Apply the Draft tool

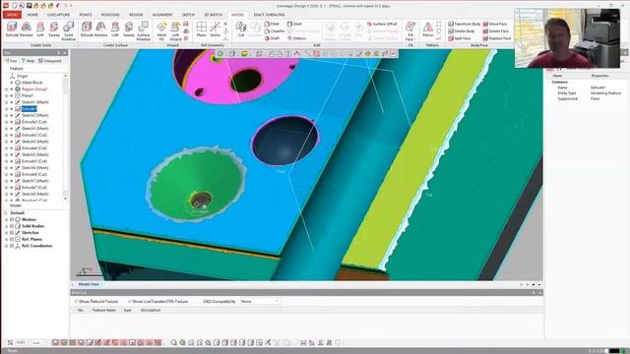(x=272, y=38)
